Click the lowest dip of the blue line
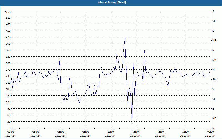The image size is (222, 139). click(132, 123)
